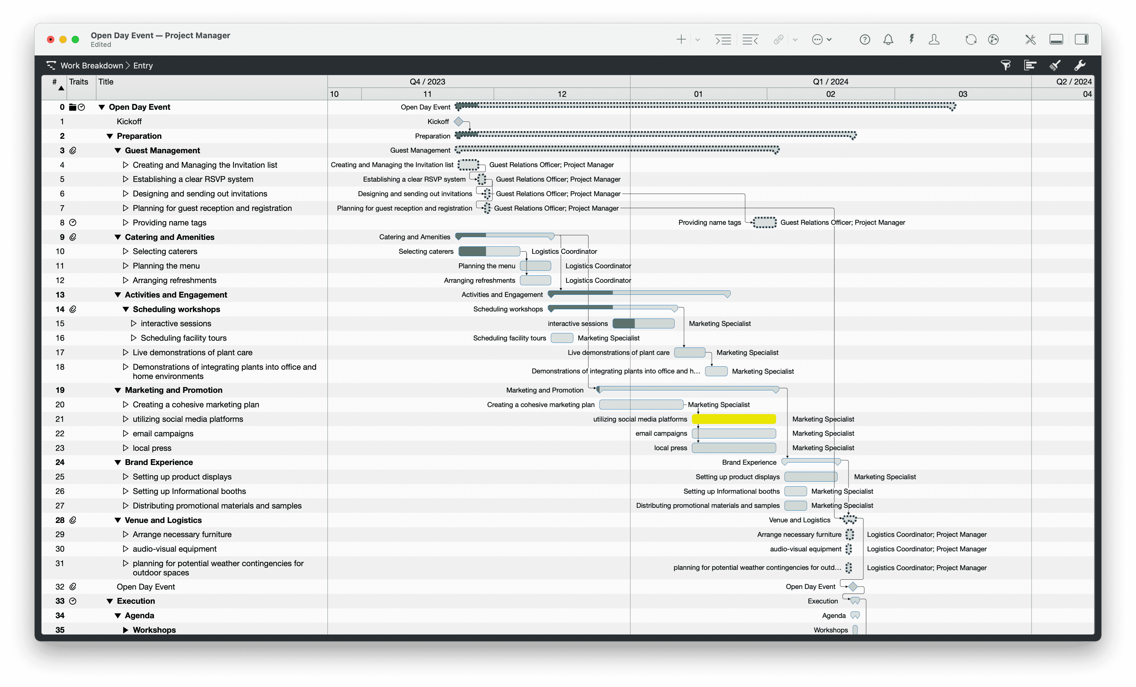Click the Title column header
The image size is (1136, 687).
pos(106,81)
